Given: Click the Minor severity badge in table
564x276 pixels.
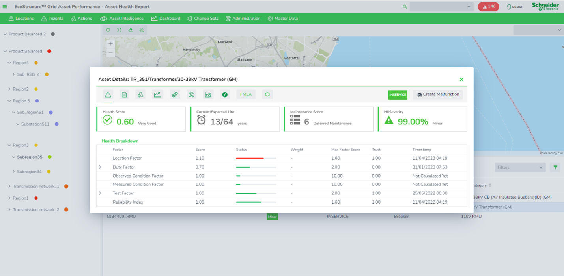Looking at the screenshot, I should [x=272, y=217].
